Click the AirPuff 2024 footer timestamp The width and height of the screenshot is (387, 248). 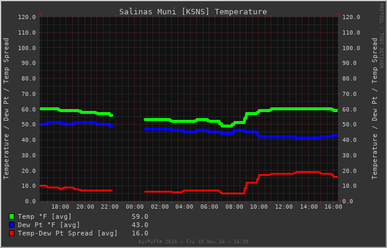[193, 241]
